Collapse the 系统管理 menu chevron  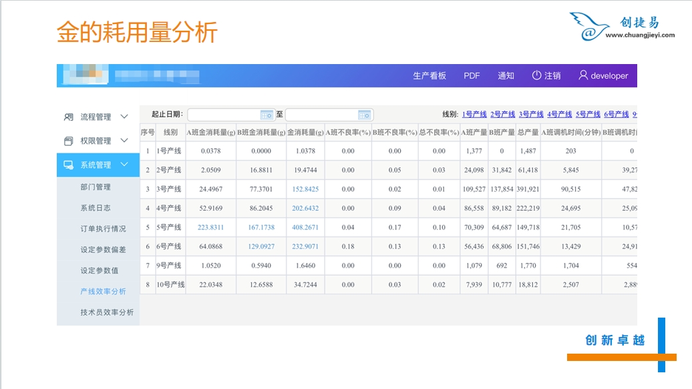(x=124, y=165)
